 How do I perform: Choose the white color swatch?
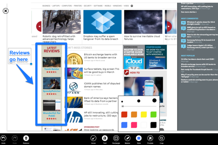click(144, 125)
